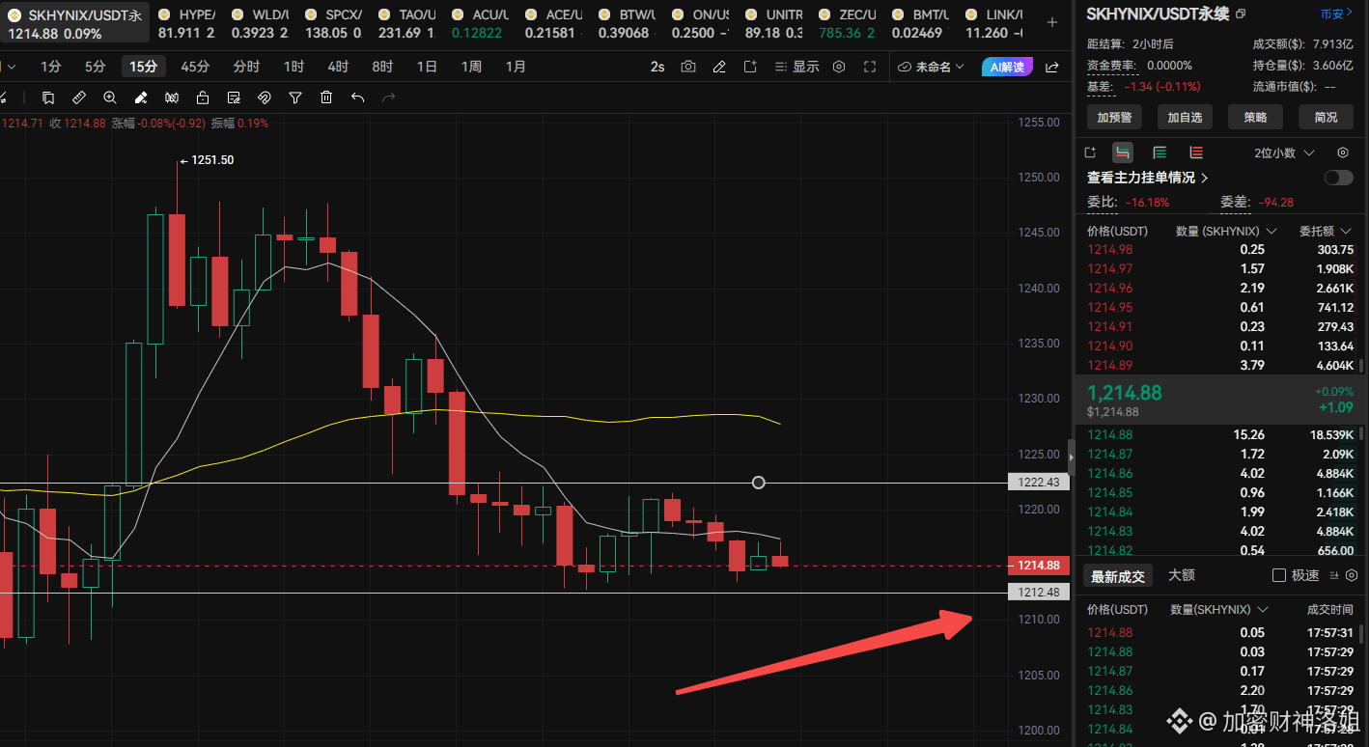Select the ruler measurement tool
The width and height of the screenshot is (1369, 747).
(79, 97)
